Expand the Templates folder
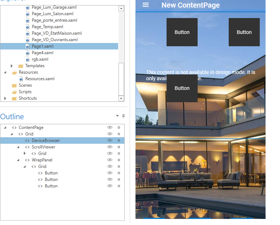The width and height of the screenshot is (280, 225). click(x=12, y=66)
